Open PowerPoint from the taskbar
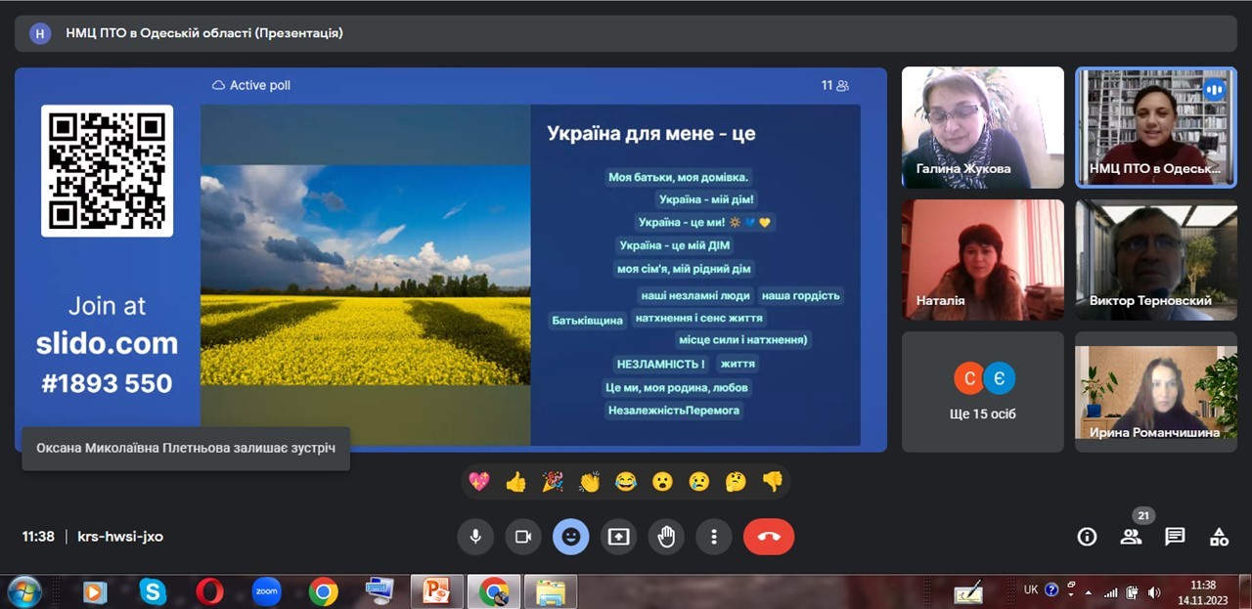This screenshot has height=609, width=1252. pos(436,591)
